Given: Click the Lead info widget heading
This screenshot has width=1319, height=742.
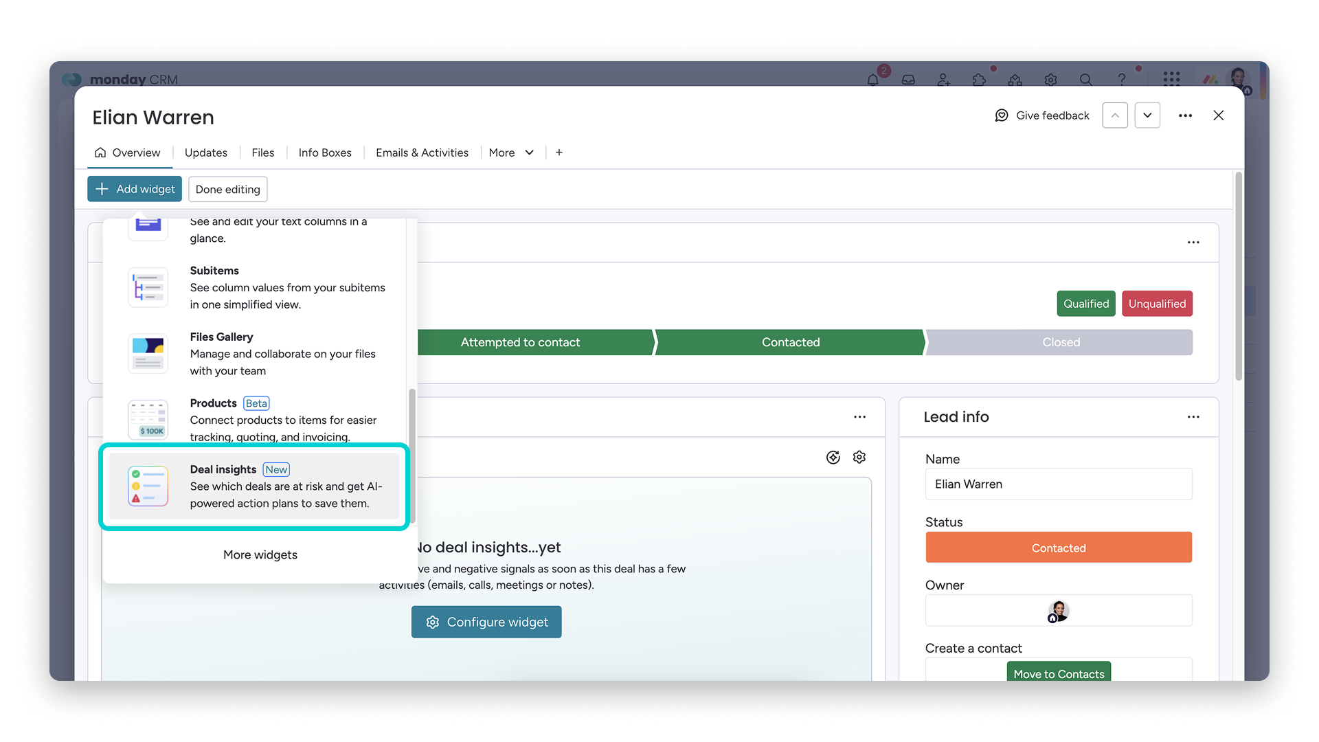Looking at the screenshot, I should [x=956, y=417].
